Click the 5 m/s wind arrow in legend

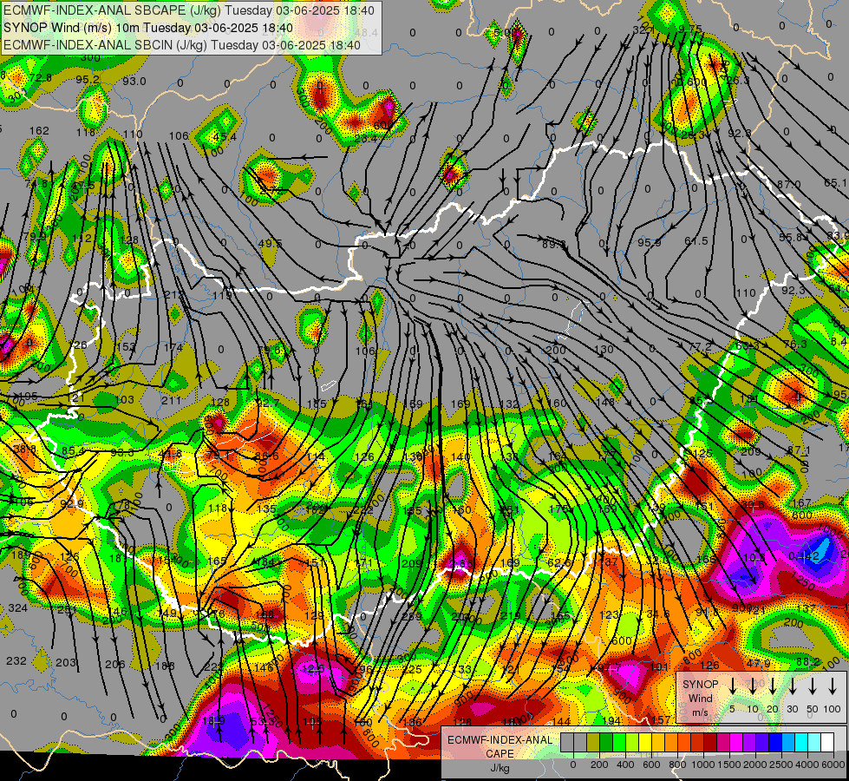[733, 686]
